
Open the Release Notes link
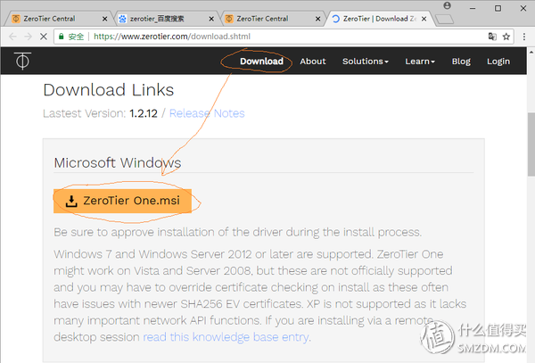coord(207,113)
